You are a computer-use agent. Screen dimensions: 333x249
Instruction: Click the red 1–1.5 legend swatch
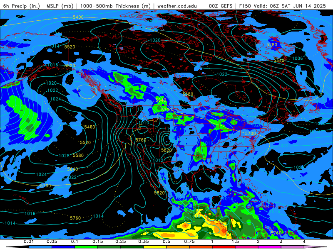pyautogui.click(x=224, y=247)
